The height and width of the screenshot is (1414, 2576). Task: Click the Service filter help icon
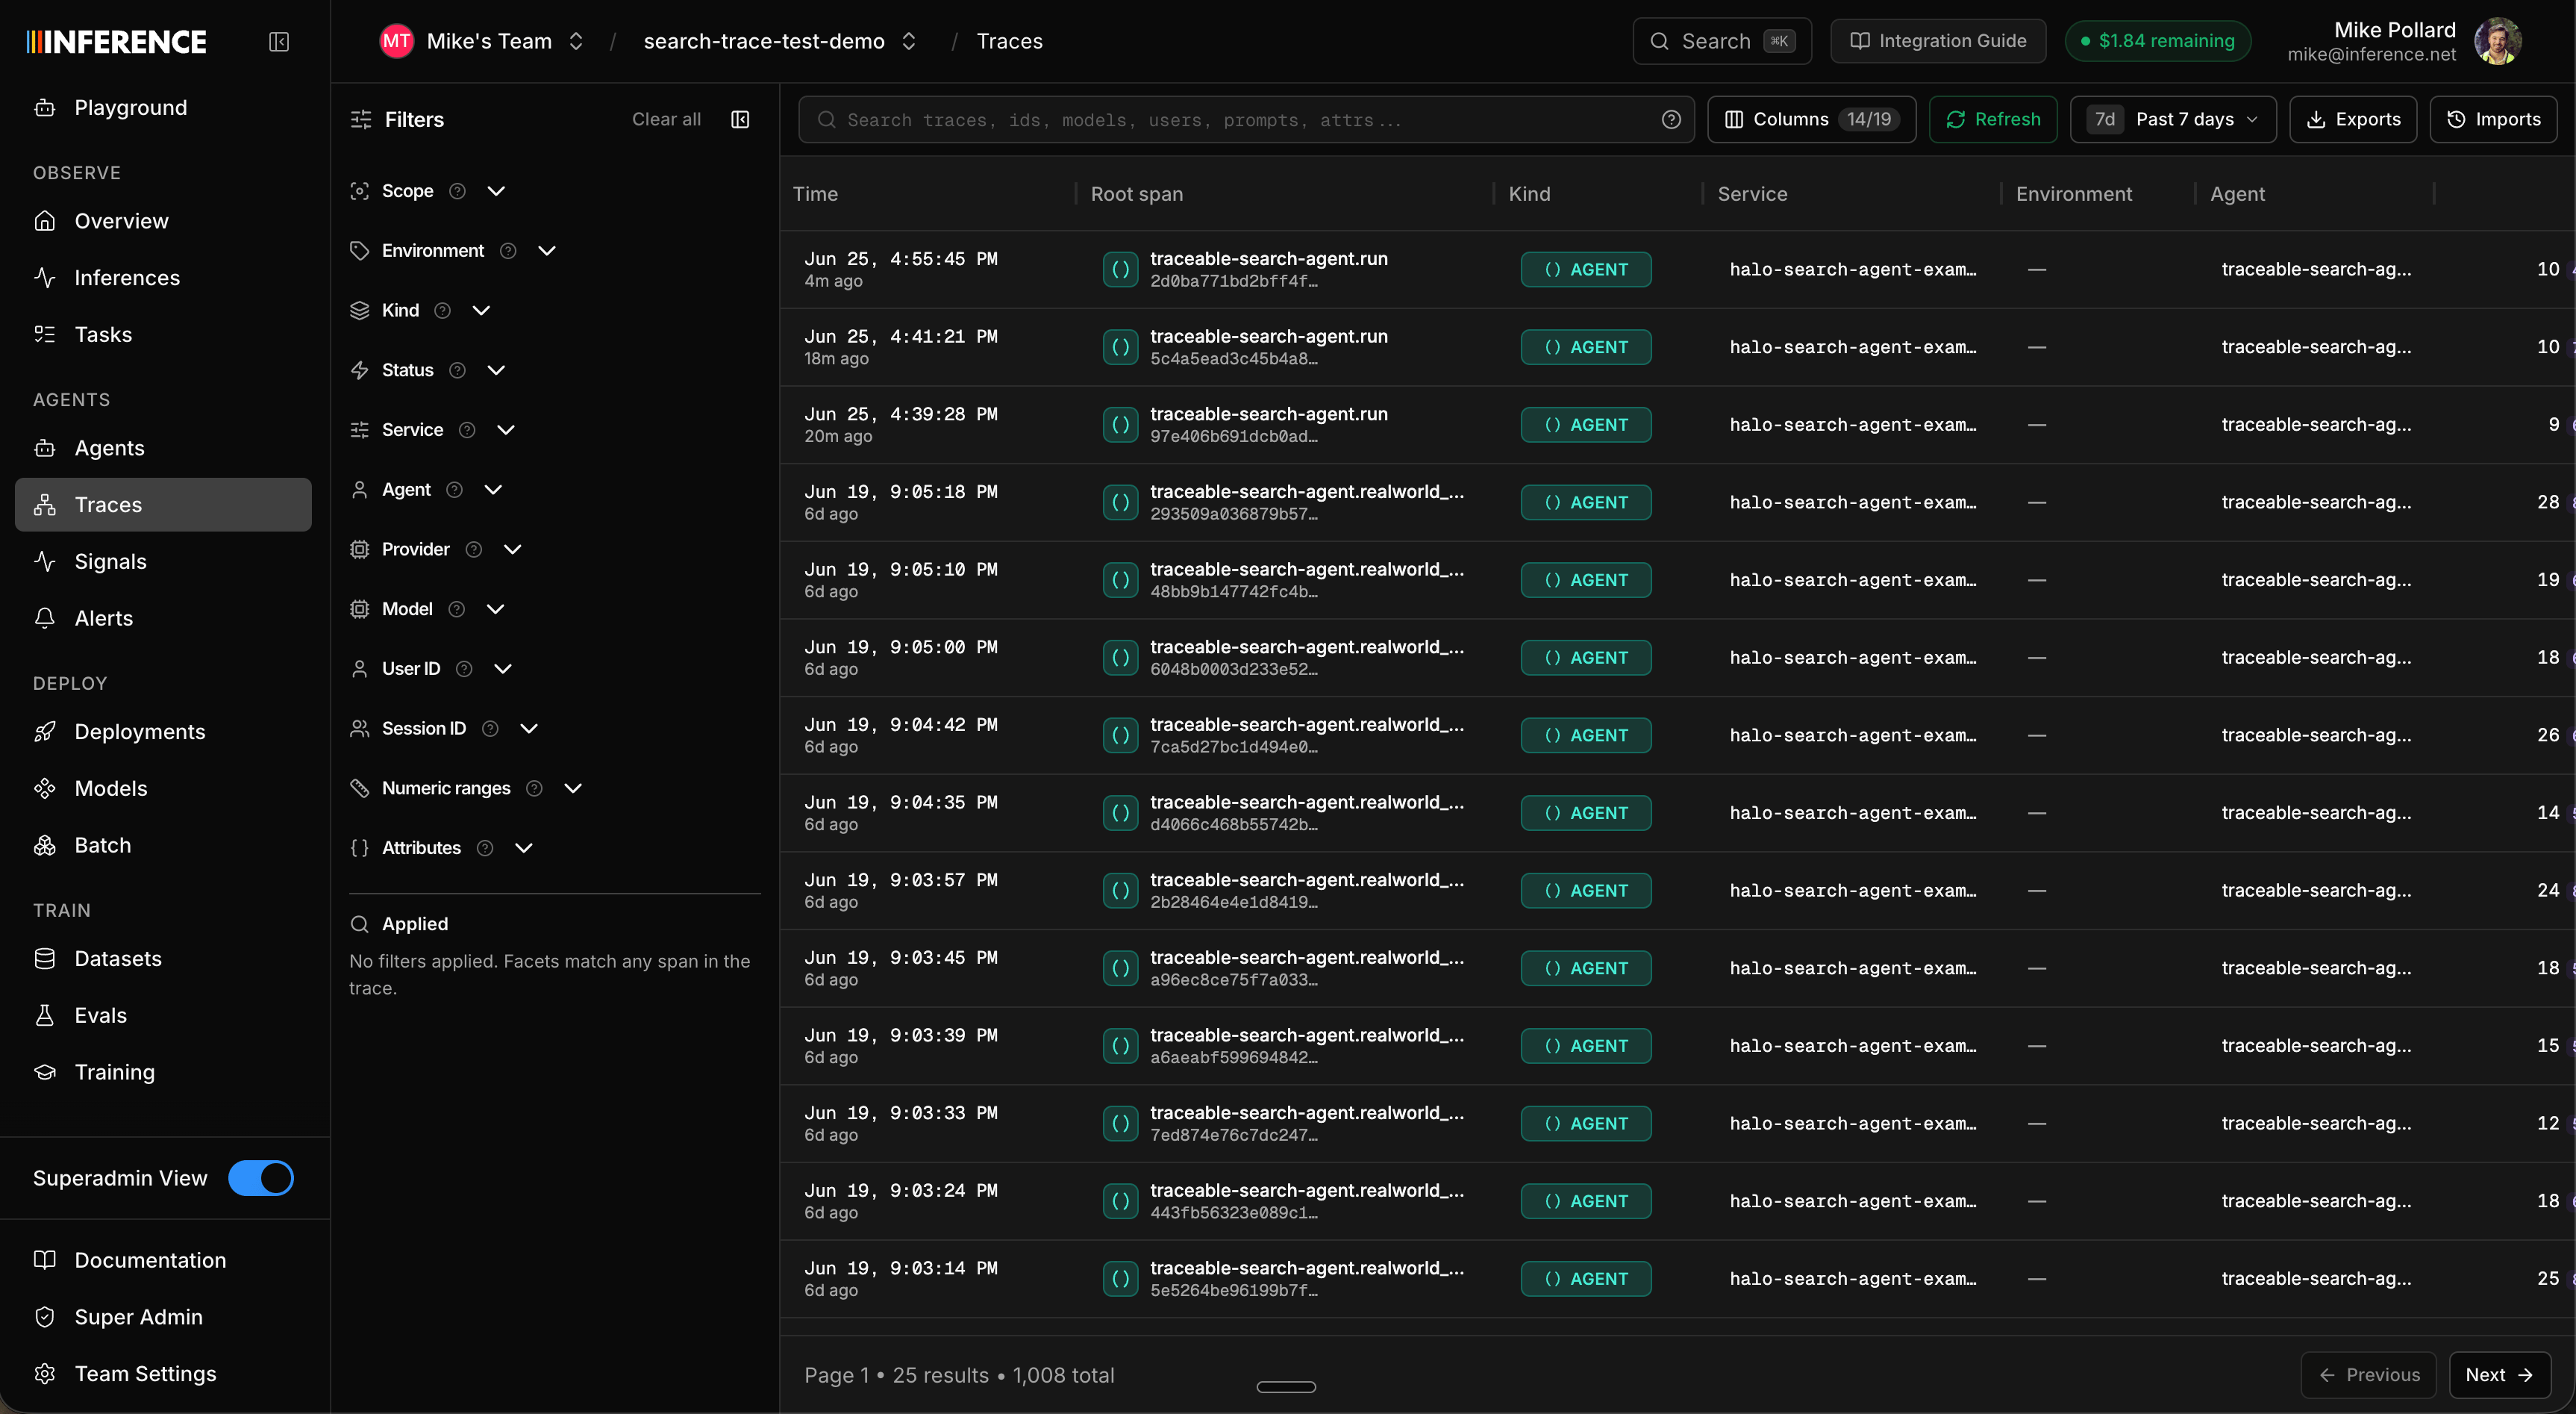[x=467, y=430]
